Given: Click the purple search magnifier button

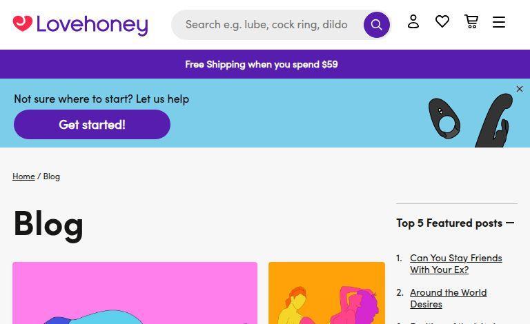Looking at the screenshot, I should 376,25.
